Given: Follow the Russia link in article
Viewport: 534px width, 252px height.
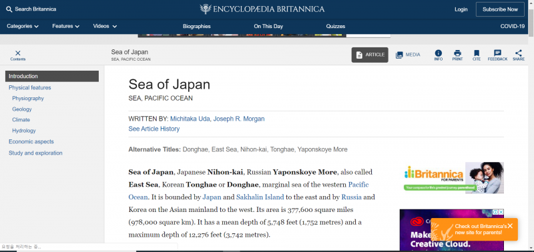Looking at the screenshot, I should [352, 197].
